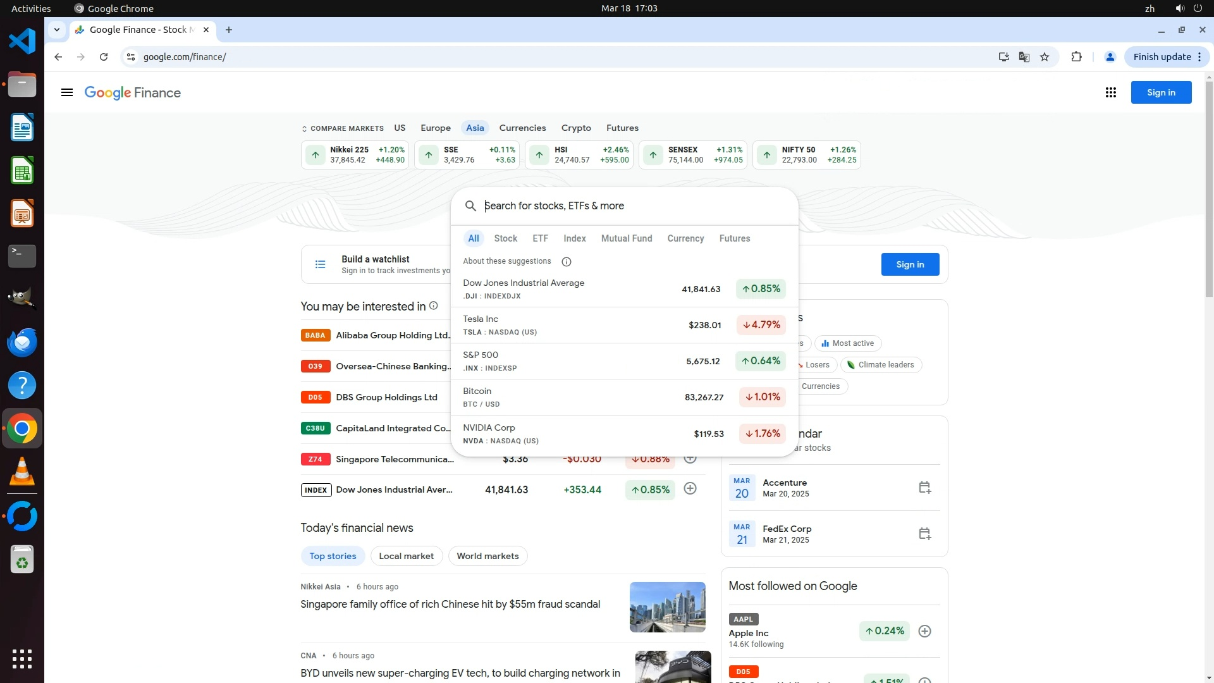Open the hamburger main menu
1214x683 pixels.
pyautogui.click(x=67, y=93)
